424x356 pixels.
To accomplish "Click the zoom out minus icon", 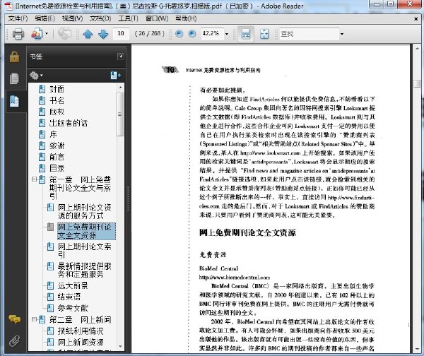I will [179, 34].
